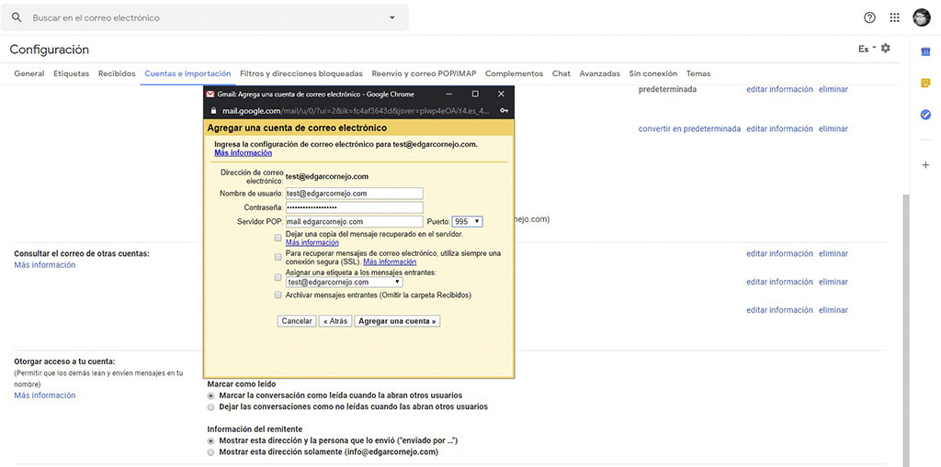Open the Puerto 995 dropdown

tap(468, 222)
